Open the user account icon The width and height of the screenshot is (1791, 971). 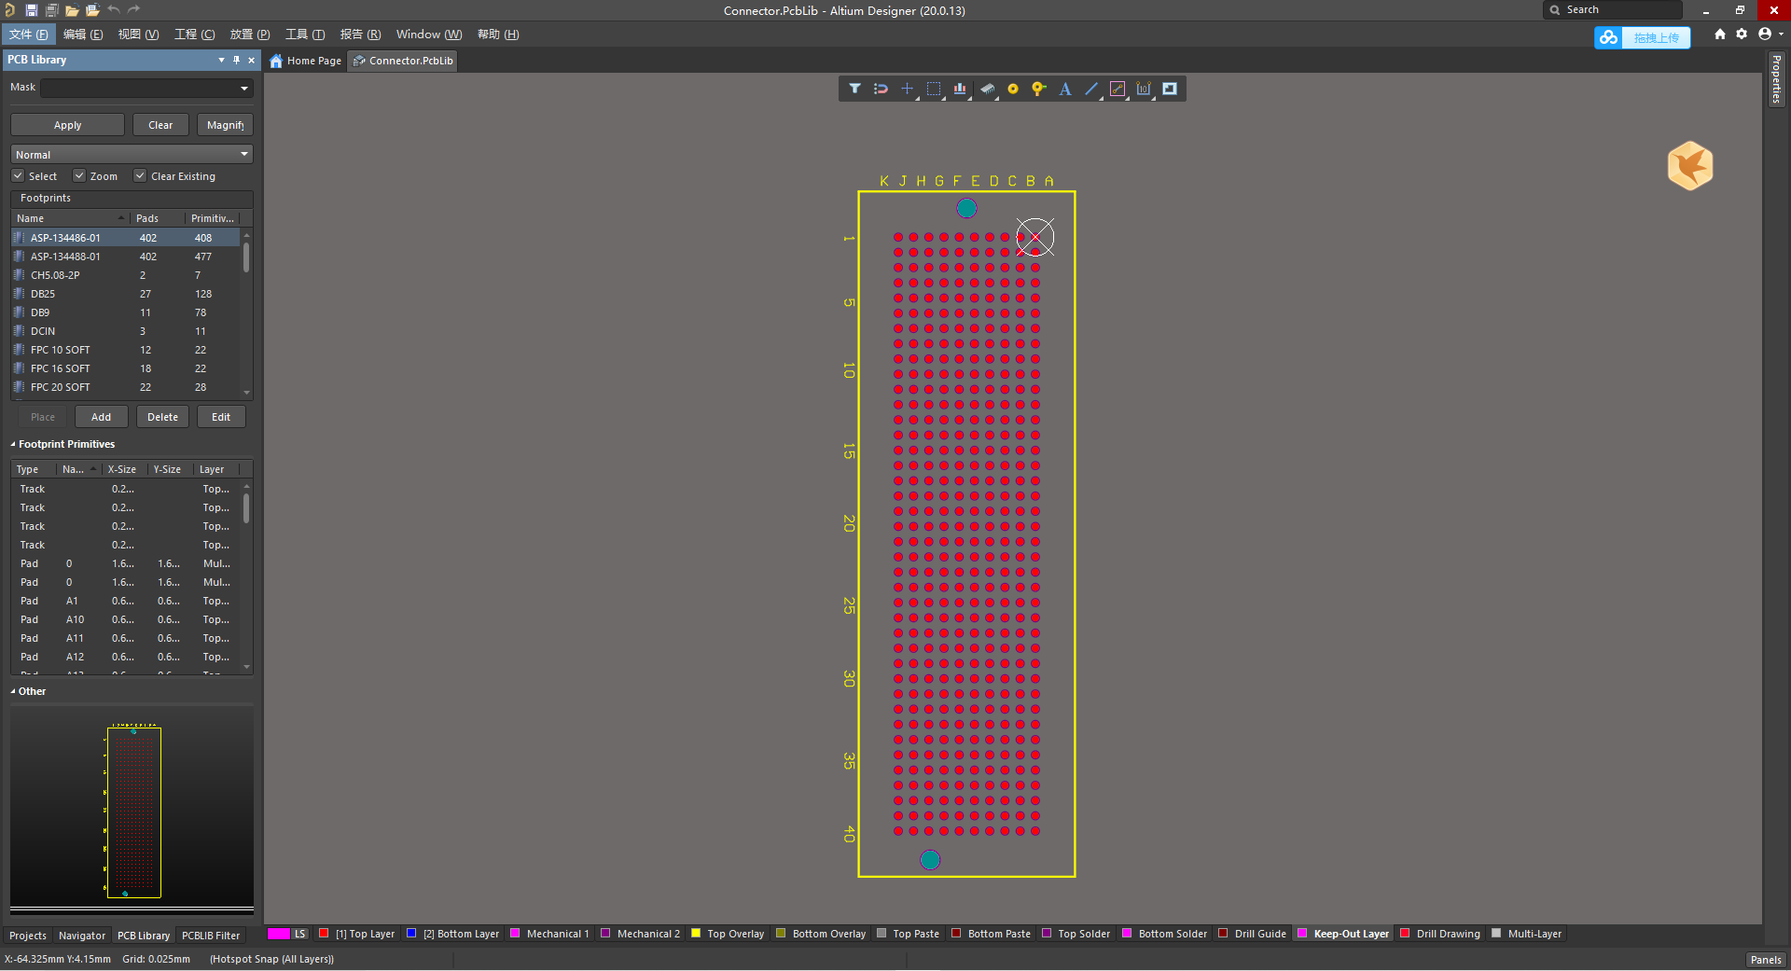point(1765,34)
